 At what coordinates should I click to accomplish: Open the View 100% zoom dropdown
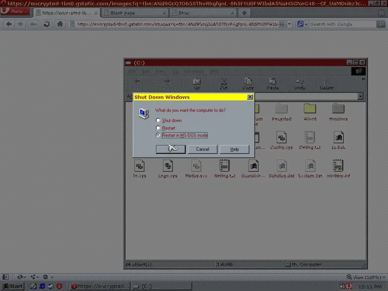tap(366, 277)
